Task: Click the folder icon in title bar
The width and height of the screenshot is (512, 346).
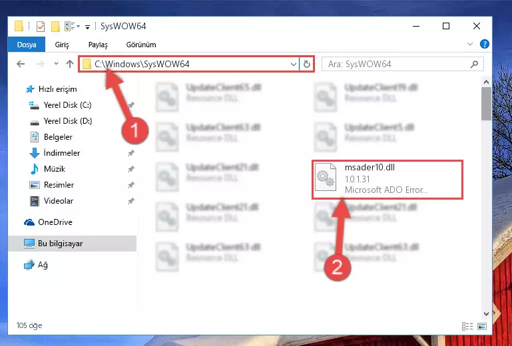Action: click(x=19, y=26)
